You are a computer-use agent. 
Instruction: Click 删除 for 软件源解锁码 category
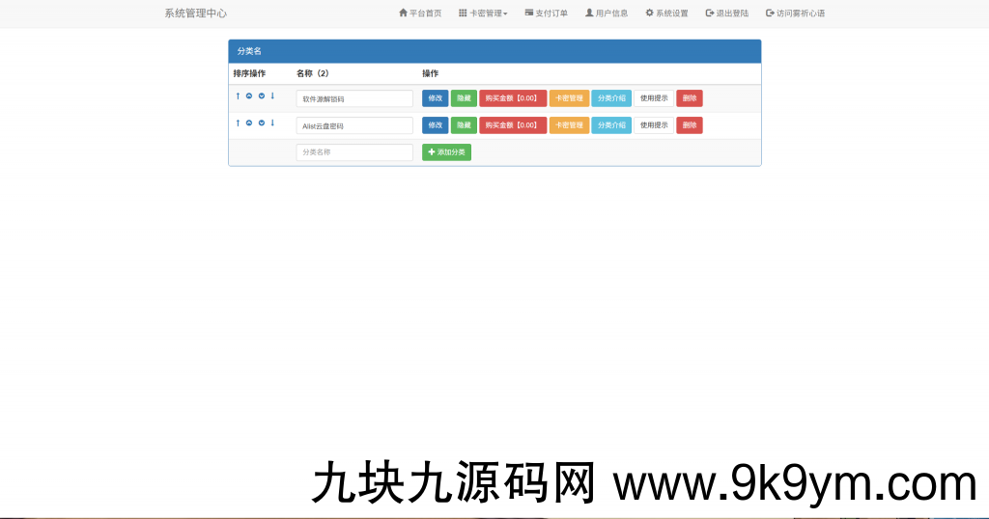click(690, 98)
